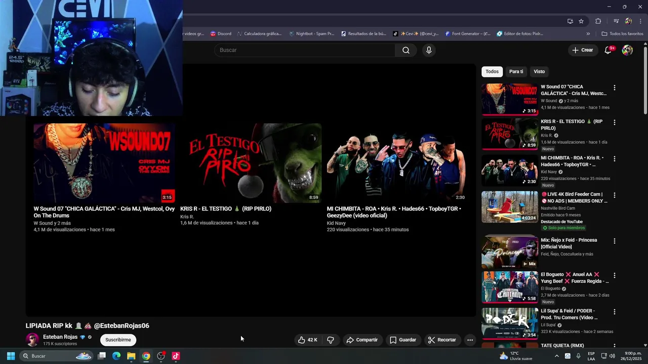Open El Bogueto sidebar video thumbnail
Viewport: 648px width, 364px height.
point(510,287)
